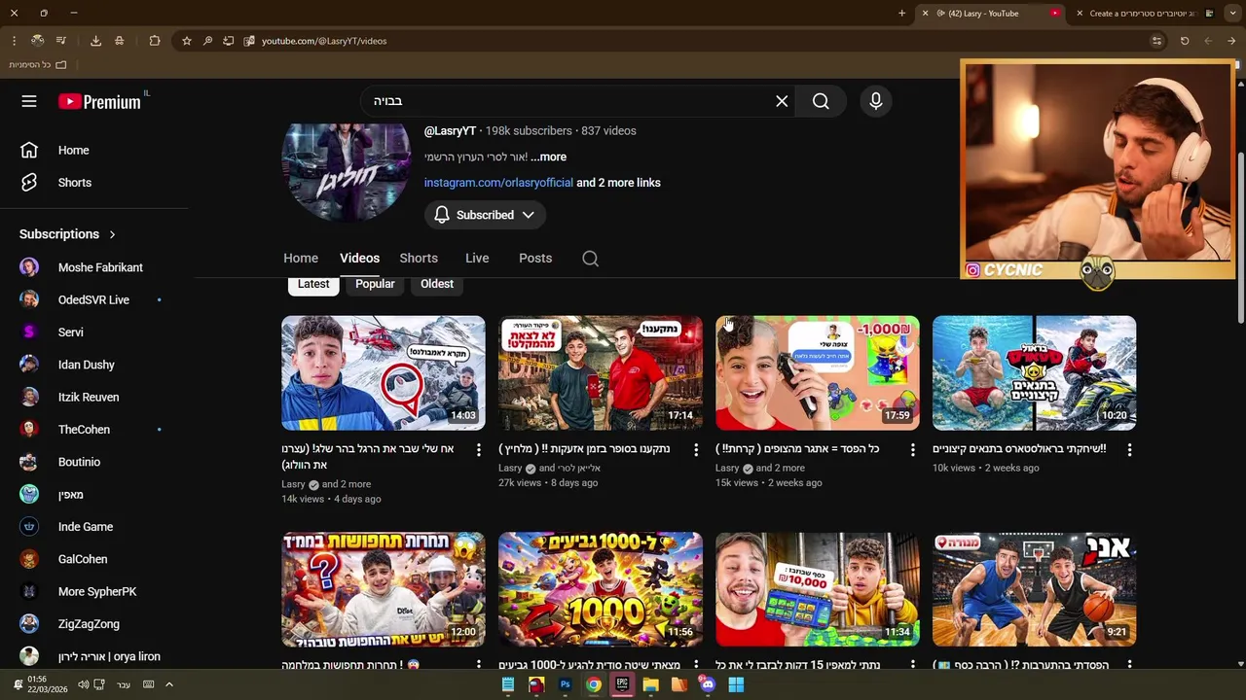1246x700 pixels.
Task: Expand the Subscribed notification dropdown
Action: coord(528,215)
